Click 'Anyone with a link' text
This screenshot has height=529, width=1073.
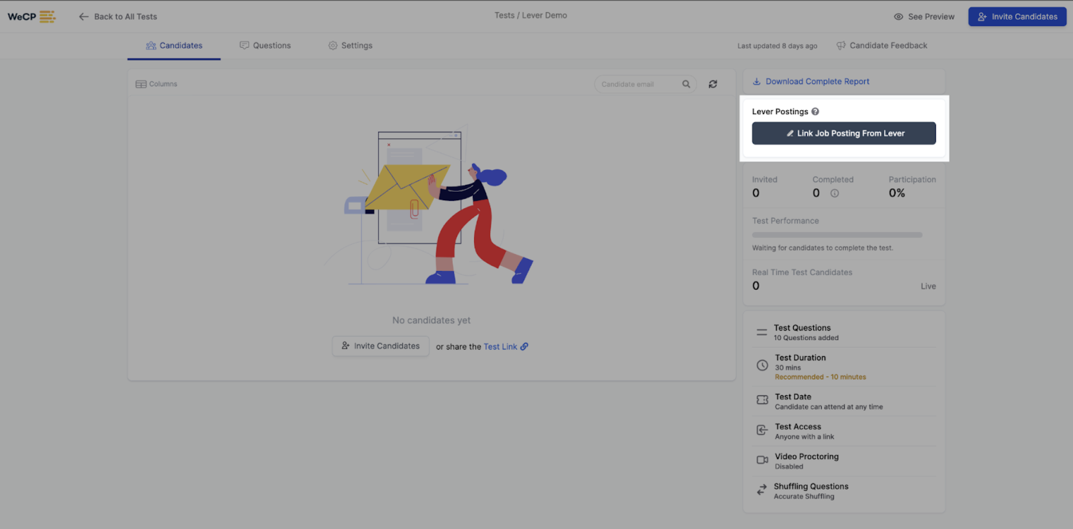[x=804, y=437]
